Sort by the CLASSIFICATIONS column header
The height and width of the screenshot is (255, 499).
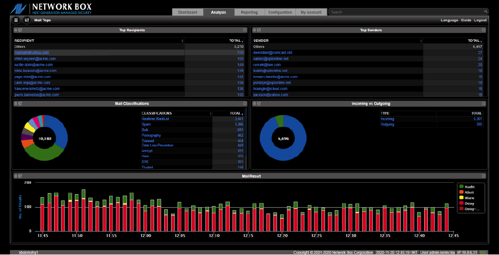tap(177, 113)
